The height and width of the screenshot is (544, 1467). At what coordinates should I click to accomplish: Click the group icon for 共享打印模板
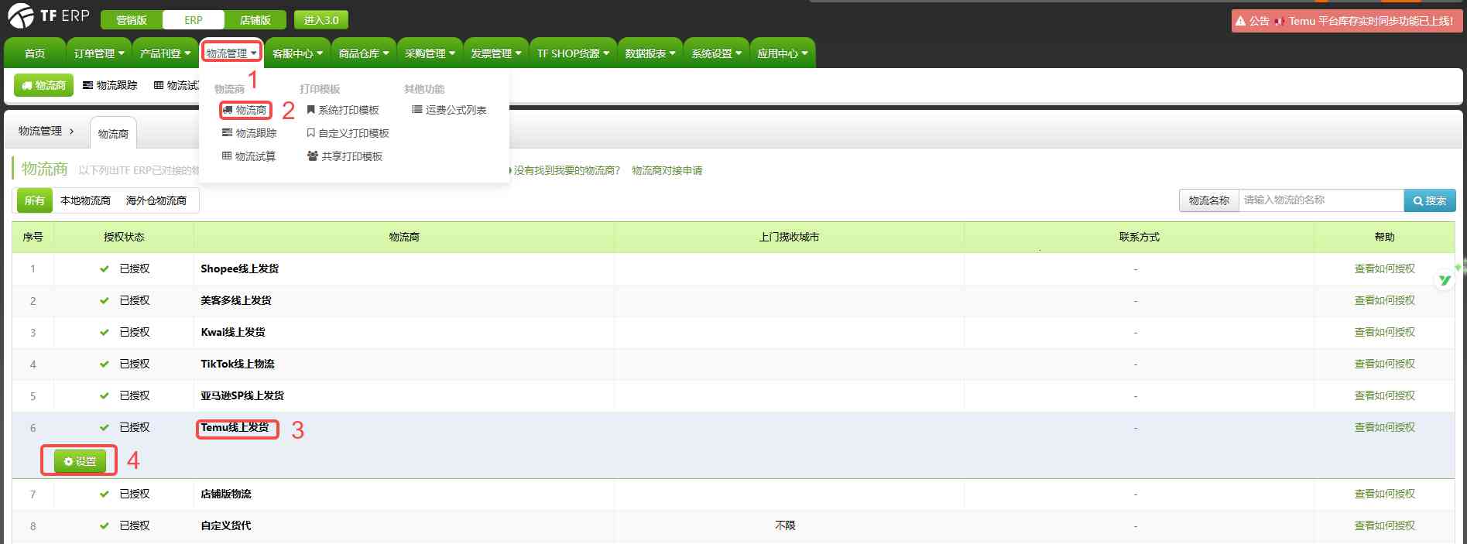pos(313,156)
